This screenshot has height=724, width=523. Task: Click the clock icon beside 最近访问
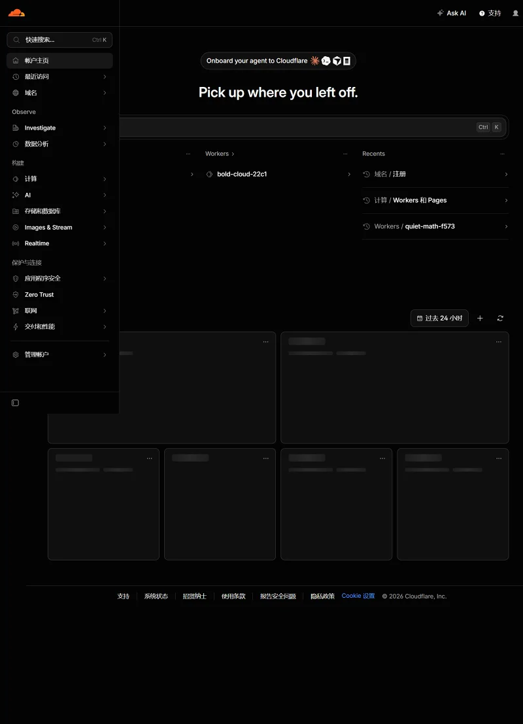(x=16, y=77)
